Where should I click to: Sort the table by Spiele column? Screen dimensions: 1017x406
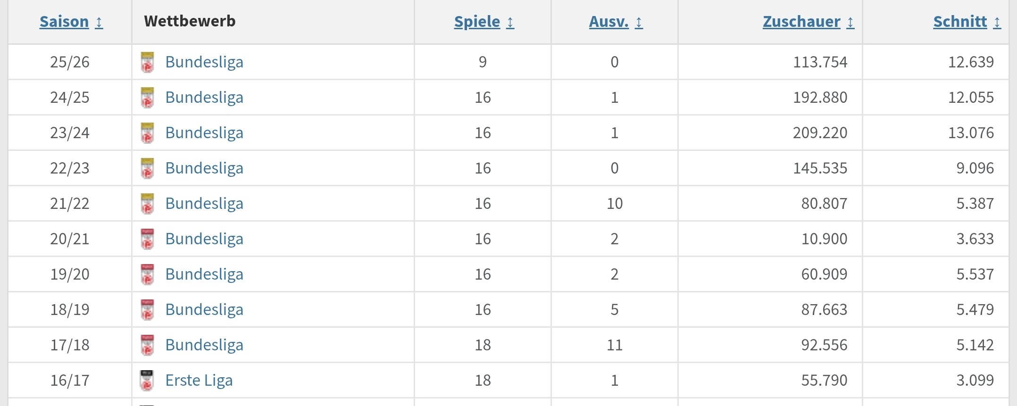477,22
